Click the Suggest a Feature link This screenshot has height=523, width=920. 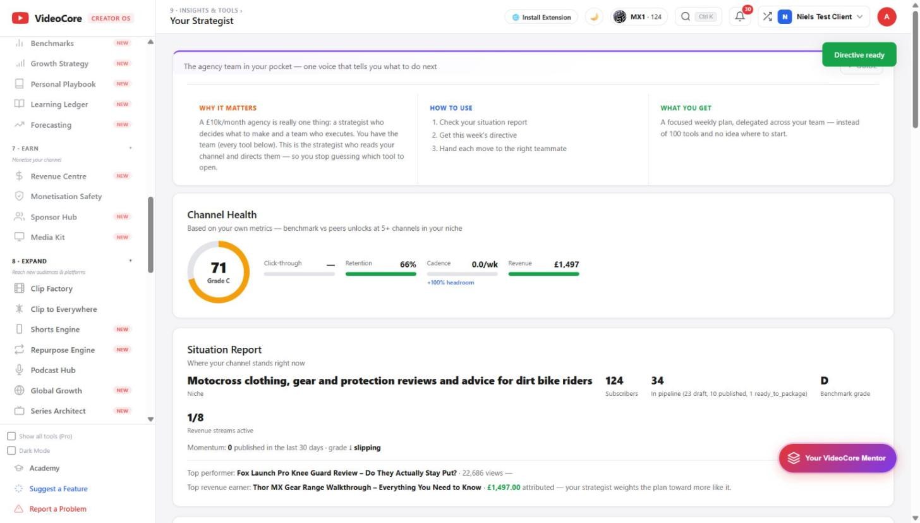(58, 489)
